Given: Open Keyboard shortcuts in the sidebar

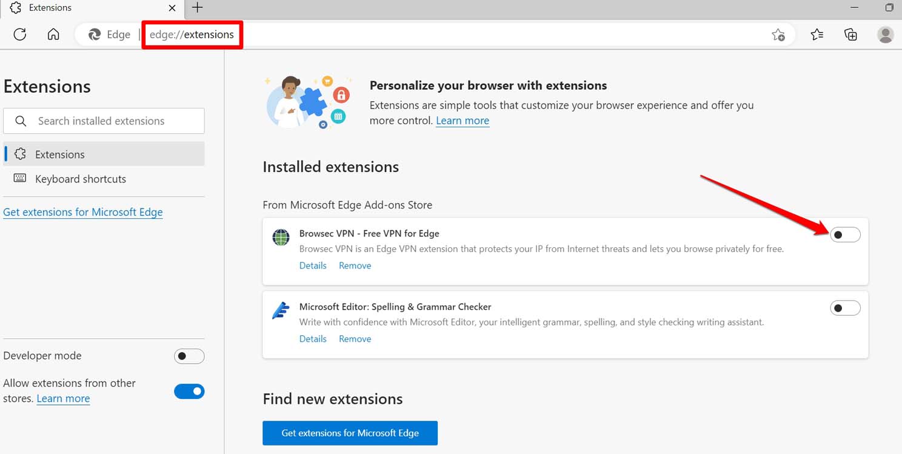Looking at the screenshot, I should pos(81,178).
